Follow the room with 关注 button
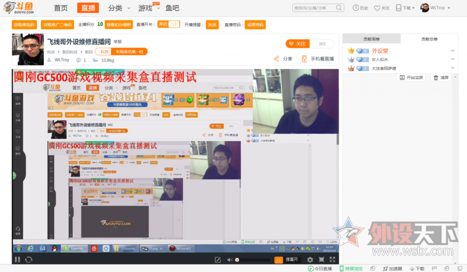The image size is (467, 272). point(298,44)
